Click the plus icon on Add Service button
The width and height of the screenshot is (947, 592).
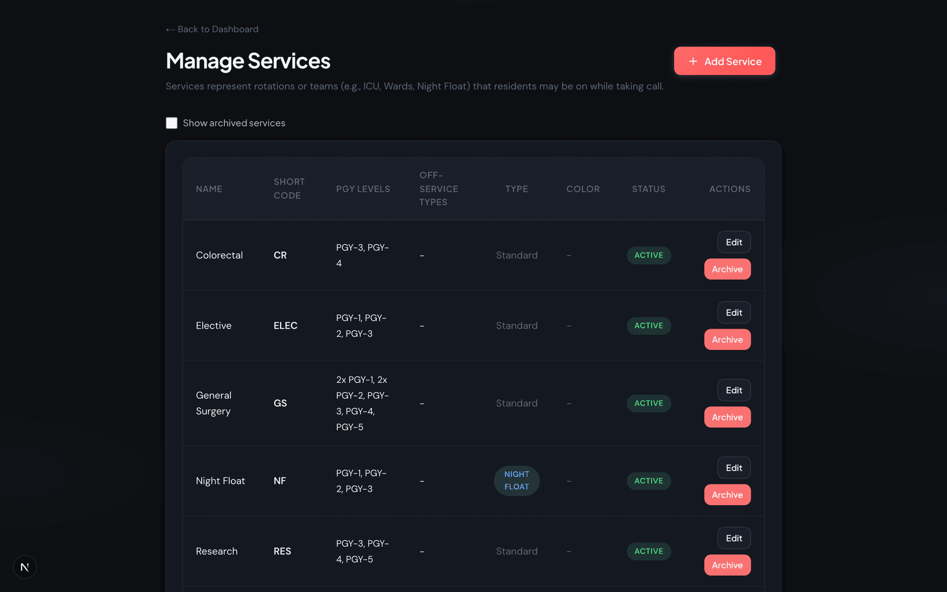click(x=693, y=61)
